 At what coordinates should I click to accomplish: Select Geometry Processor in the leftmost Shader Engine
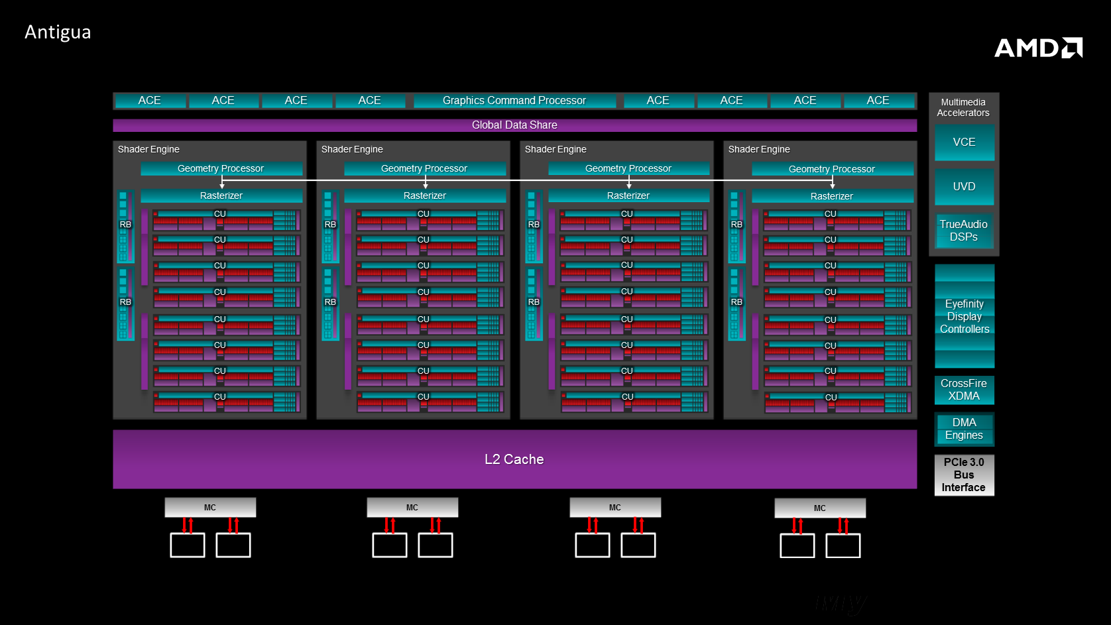click(221, 169)
